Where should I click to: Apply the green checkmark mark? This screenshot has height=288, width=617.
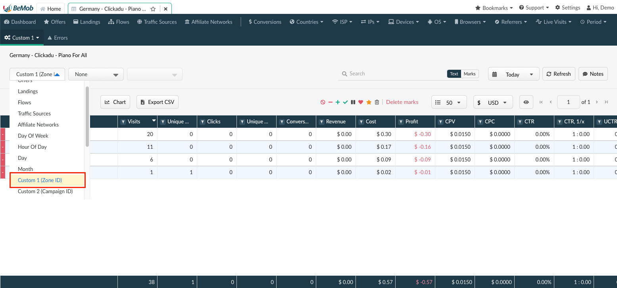(345, 102)
